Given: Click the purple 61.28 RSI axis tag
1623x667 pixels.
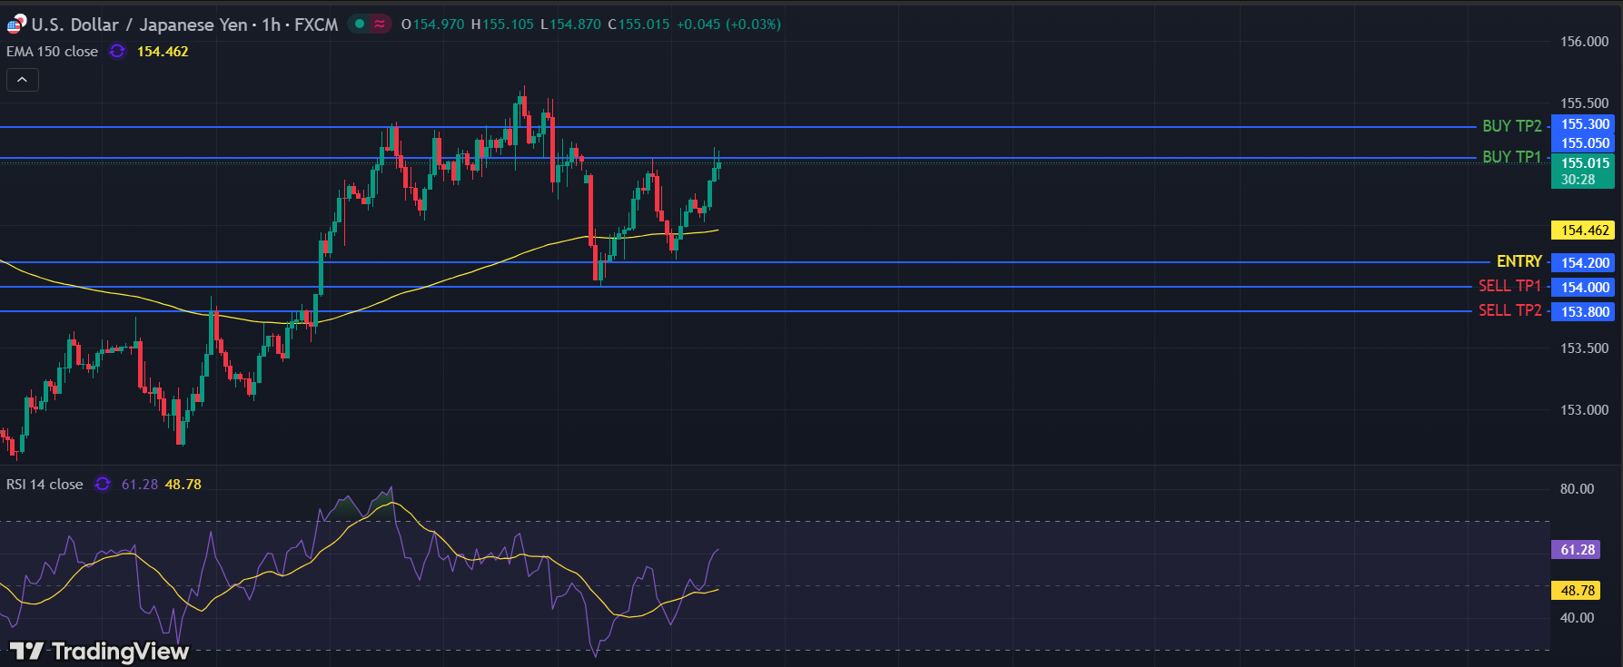Looking at the screenshot, I should (x=1578, y=550).
